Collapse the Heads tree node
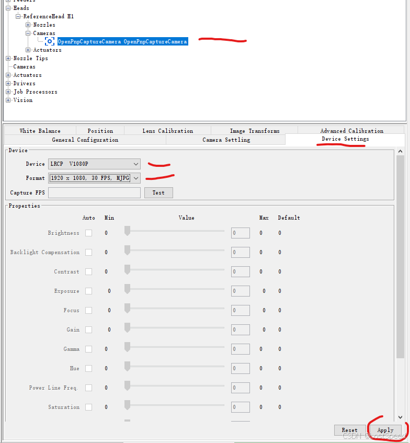Viewport: 410px width, 443px height. pyautogui.click(x=8, y=8)
